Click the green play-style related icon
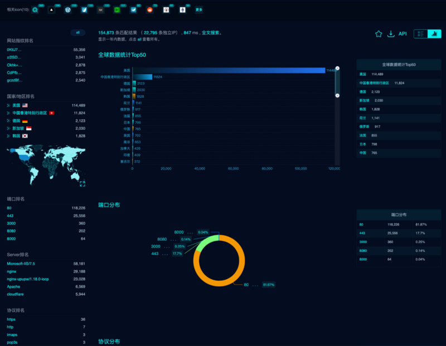 point(117,9)
